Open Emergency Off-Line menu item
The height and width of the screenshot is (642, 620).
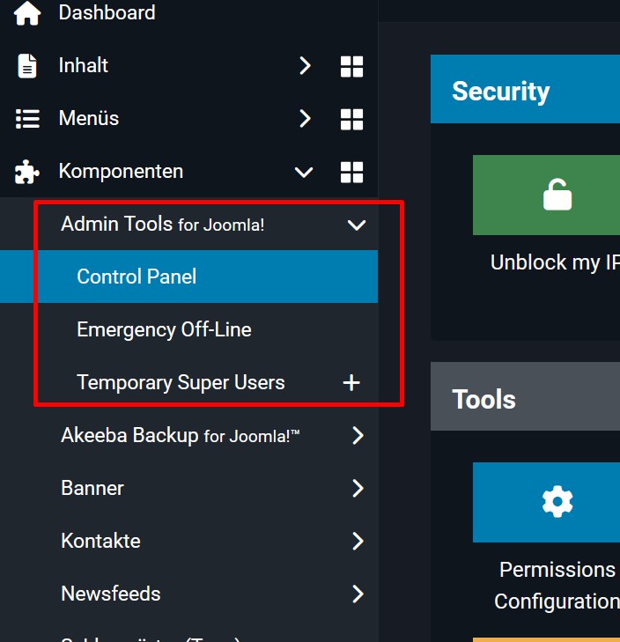point(164,329)
